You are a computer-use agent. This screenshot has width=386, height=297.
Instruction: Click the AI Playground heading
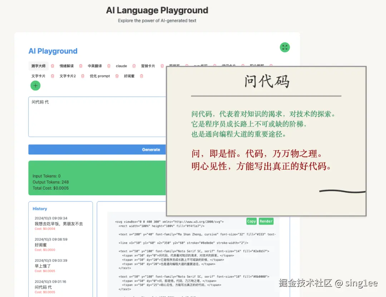coord(53,51)
